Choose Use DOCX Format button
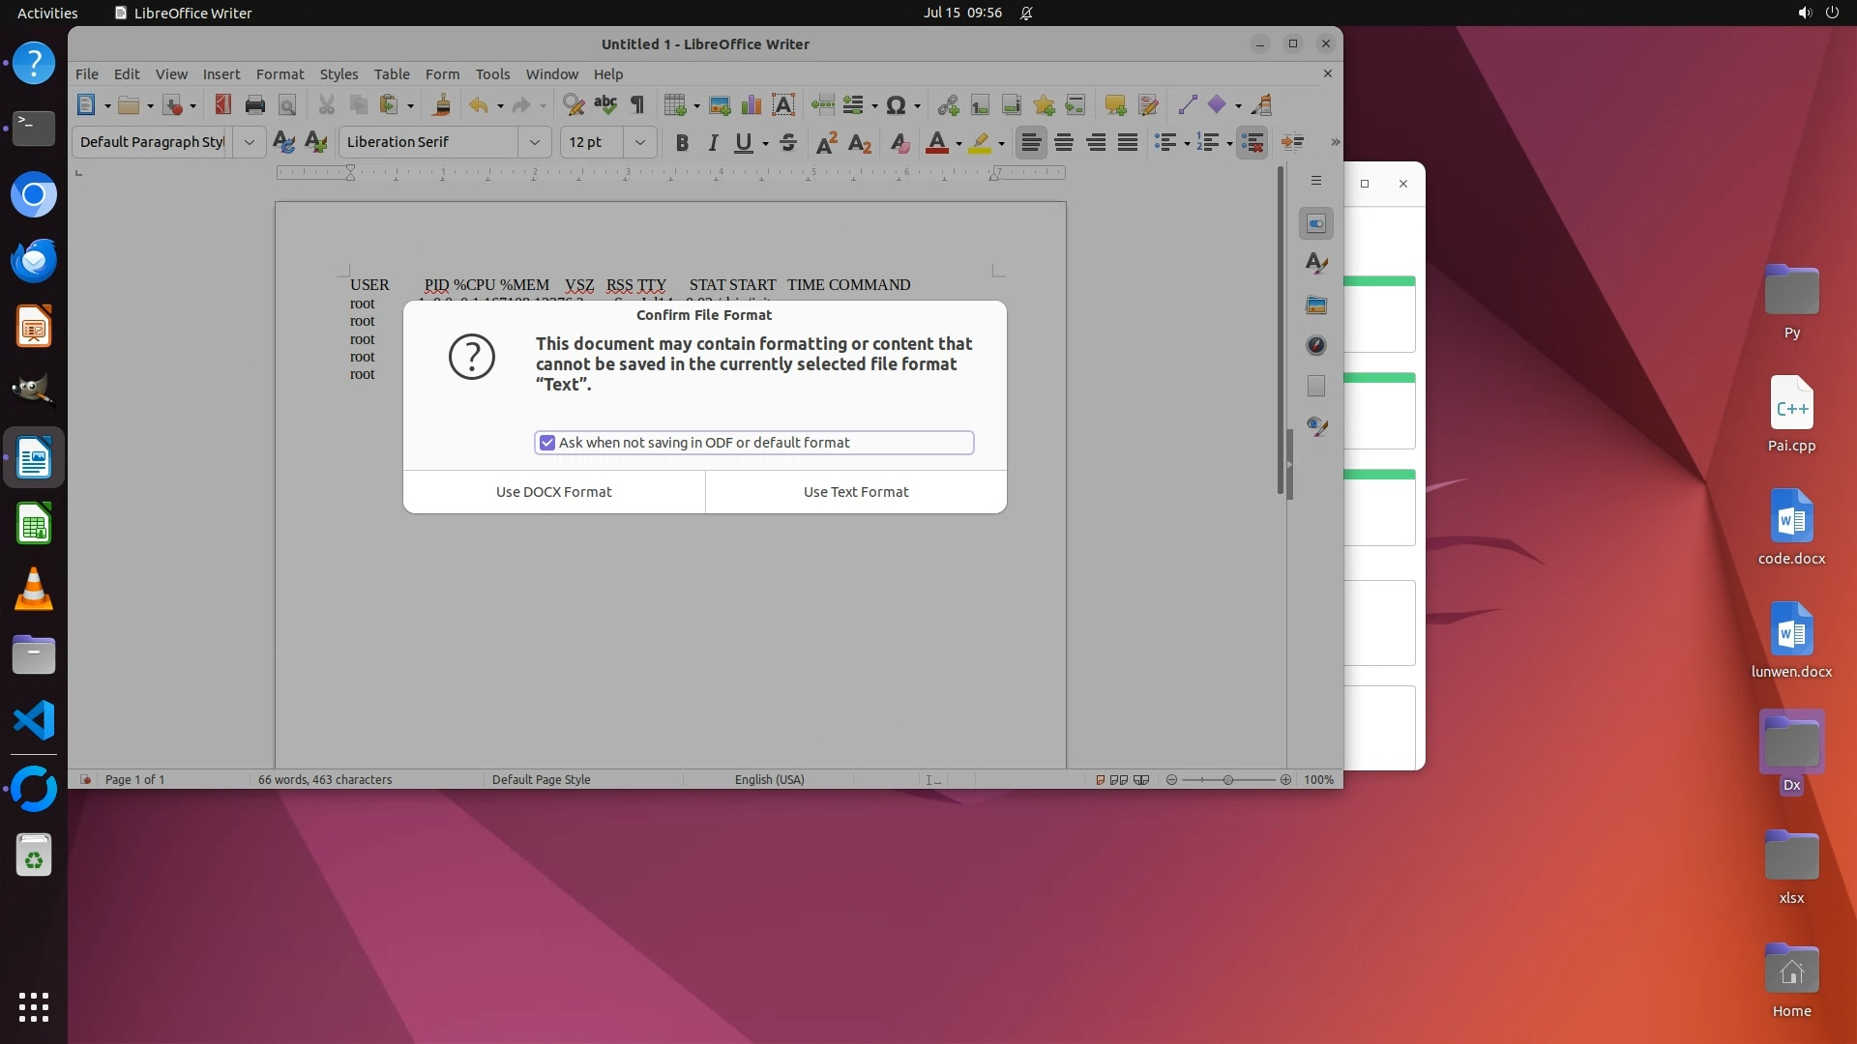 point(553,492)
